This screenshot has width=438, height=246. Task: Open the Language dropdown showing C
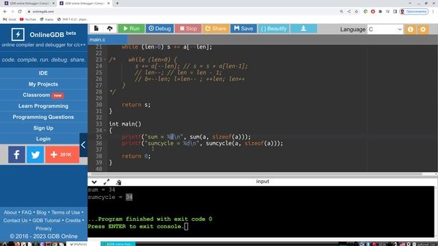coord(385,29)
